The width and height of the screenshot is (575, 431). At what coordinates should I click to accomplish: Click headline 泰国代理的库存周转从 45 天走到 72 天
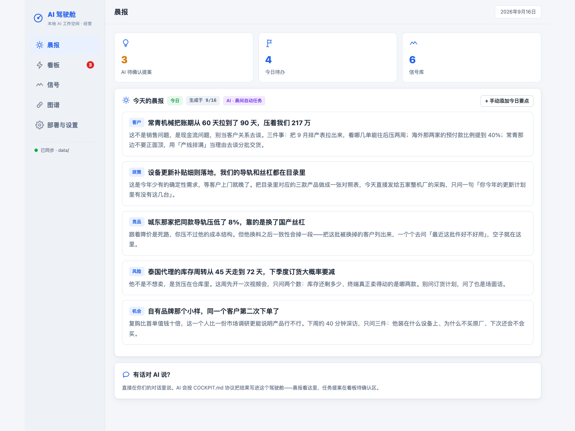click(241, 272)
